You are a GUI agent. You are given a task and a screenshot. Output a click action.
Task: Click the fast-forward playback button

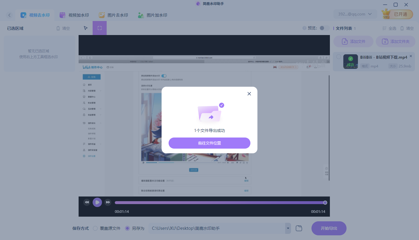point(108,202)
